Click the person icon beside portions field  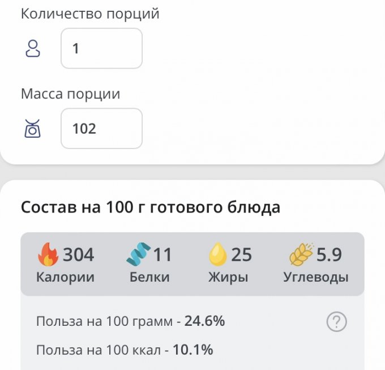point(33,48)
